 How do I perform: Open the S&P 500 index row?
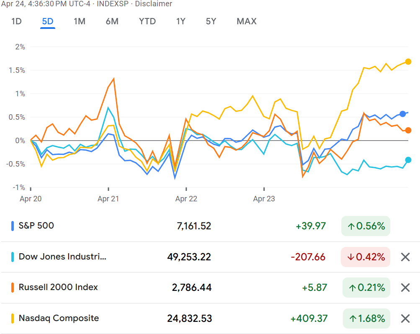click(x=36, y=226)
